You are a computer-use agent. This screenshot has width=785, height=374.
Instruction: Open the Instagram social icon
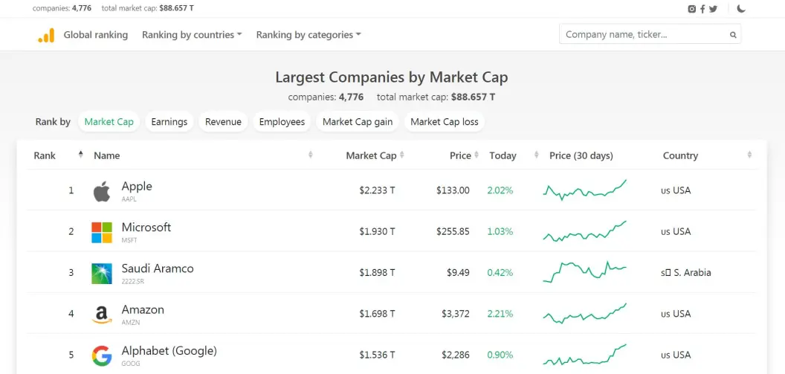click(x=692, y=8)
